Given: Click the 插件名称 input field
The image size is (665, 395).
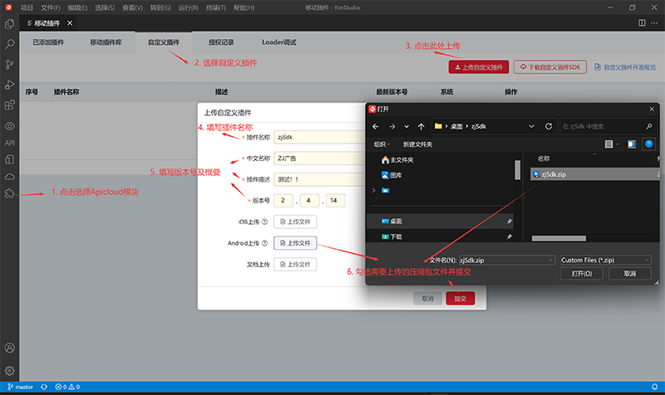Looking at the screenshot, I should coord(319,137).
